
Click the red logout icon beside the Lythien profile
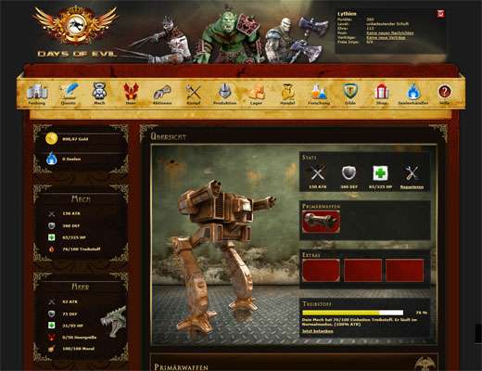click(441, 14)
